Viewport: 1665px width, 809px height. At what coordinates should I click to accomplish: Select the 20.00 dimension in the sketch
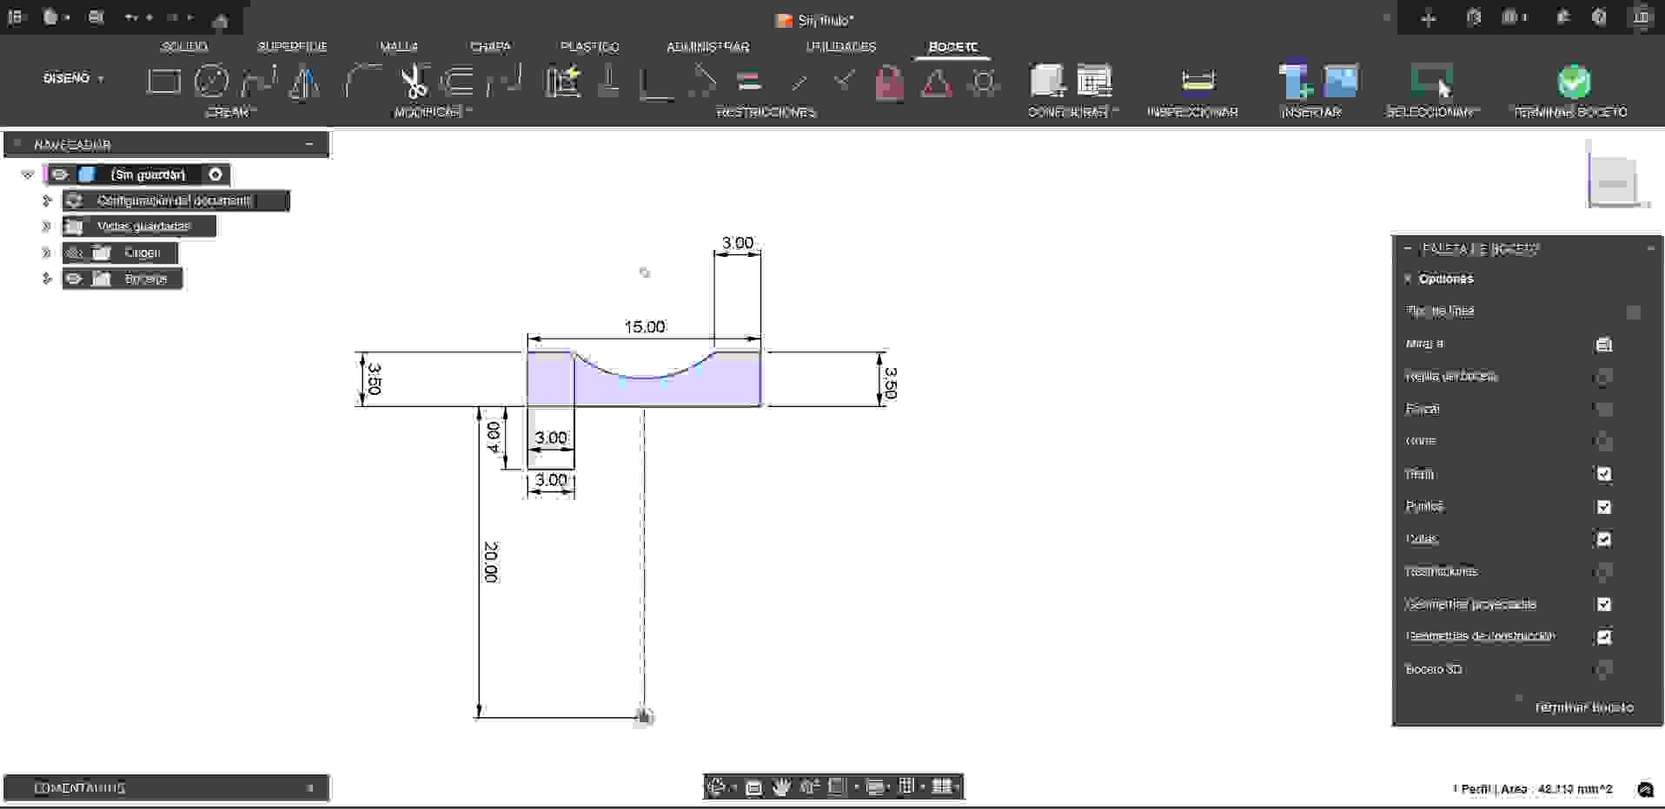click(x=491, y=562)
